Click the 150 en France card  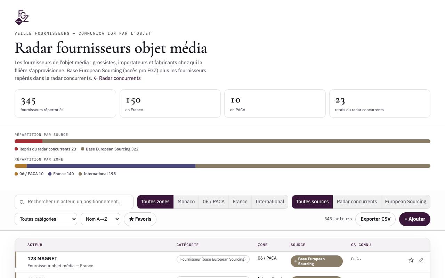170,104
